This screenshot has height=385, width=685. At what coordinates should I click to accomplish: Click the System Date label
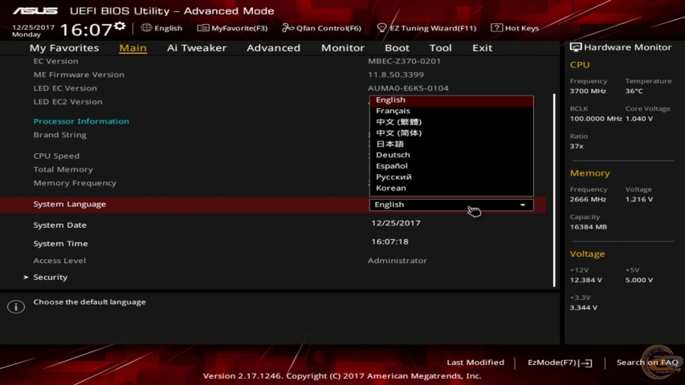[x=60, y=225]
